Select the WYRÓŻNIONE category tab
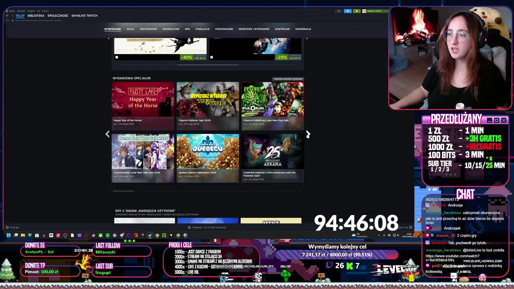This screenshot has width=514, height=289. tap(112, 29)
